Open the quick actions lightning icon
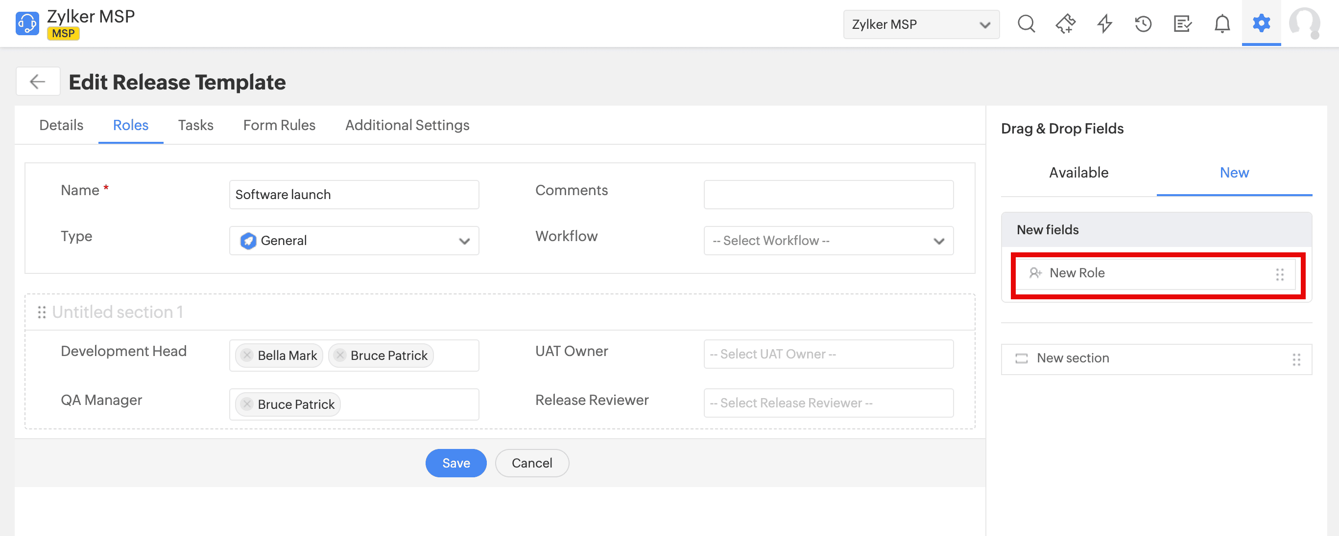 click(1104, 24)
